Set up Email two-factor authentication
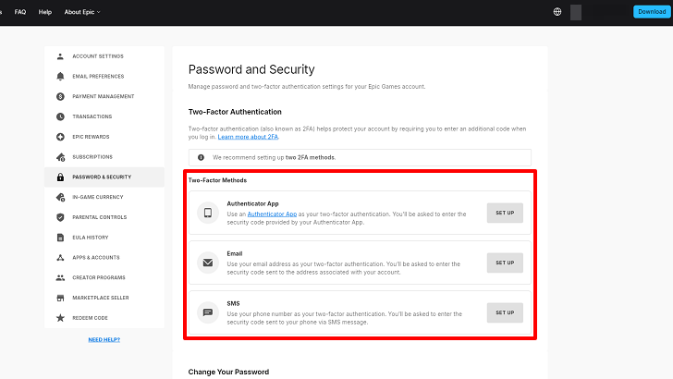The width and height of the screenshot is (673, 379). tap(505, 263)
